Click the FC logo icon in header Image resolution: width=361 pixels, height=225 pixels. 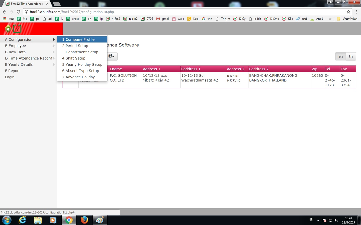[x=17, y=29]
